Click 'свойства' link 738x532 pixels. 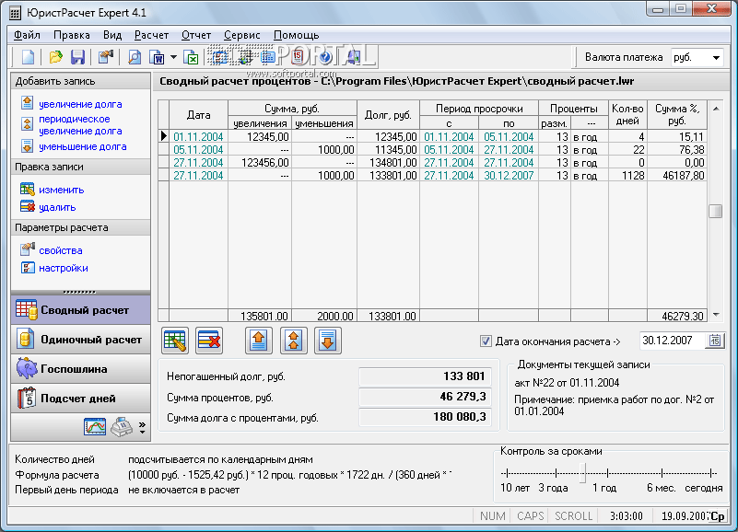[61, 250]
